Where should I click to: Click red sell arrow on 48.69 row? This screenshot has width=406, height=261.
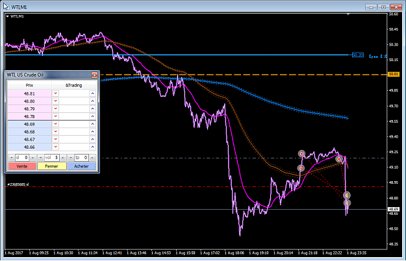pos(55,124)
